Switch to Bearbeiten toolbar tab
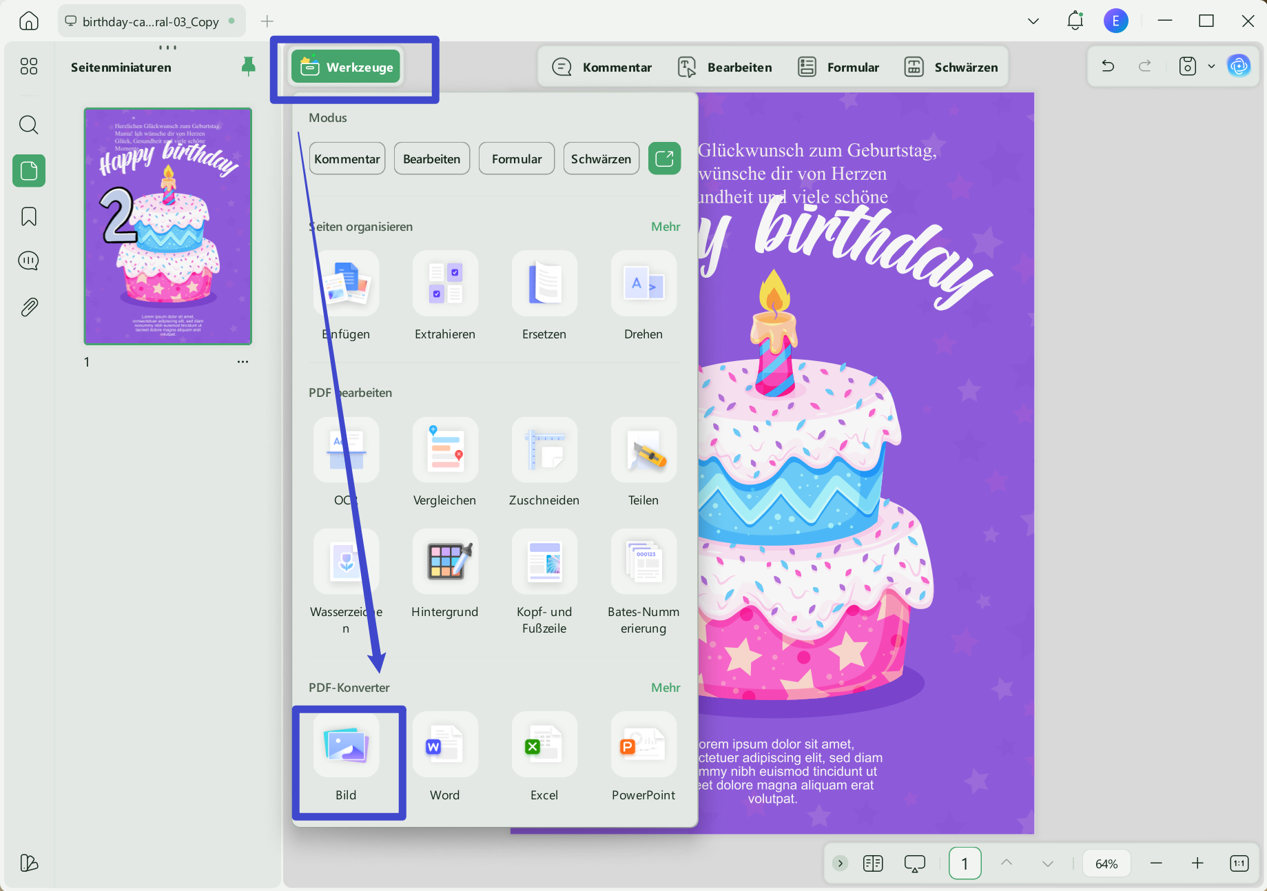This screenshot has width=1267, height=891. pyautogui.click(x=725, y=67)
